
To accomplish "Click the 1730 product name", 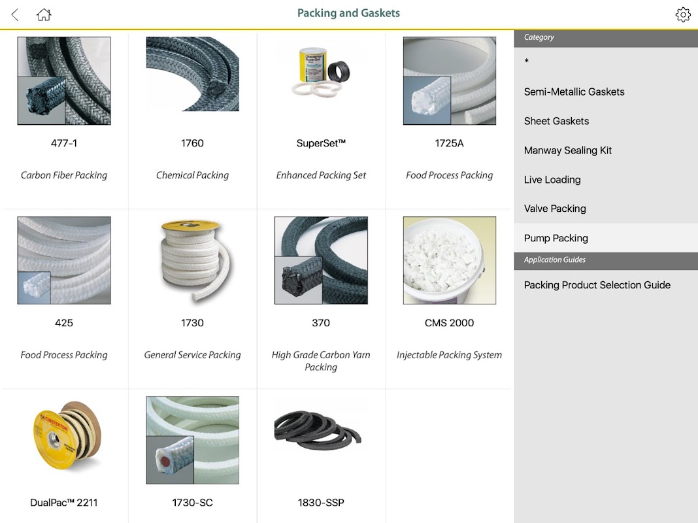I will click(192, 323).
